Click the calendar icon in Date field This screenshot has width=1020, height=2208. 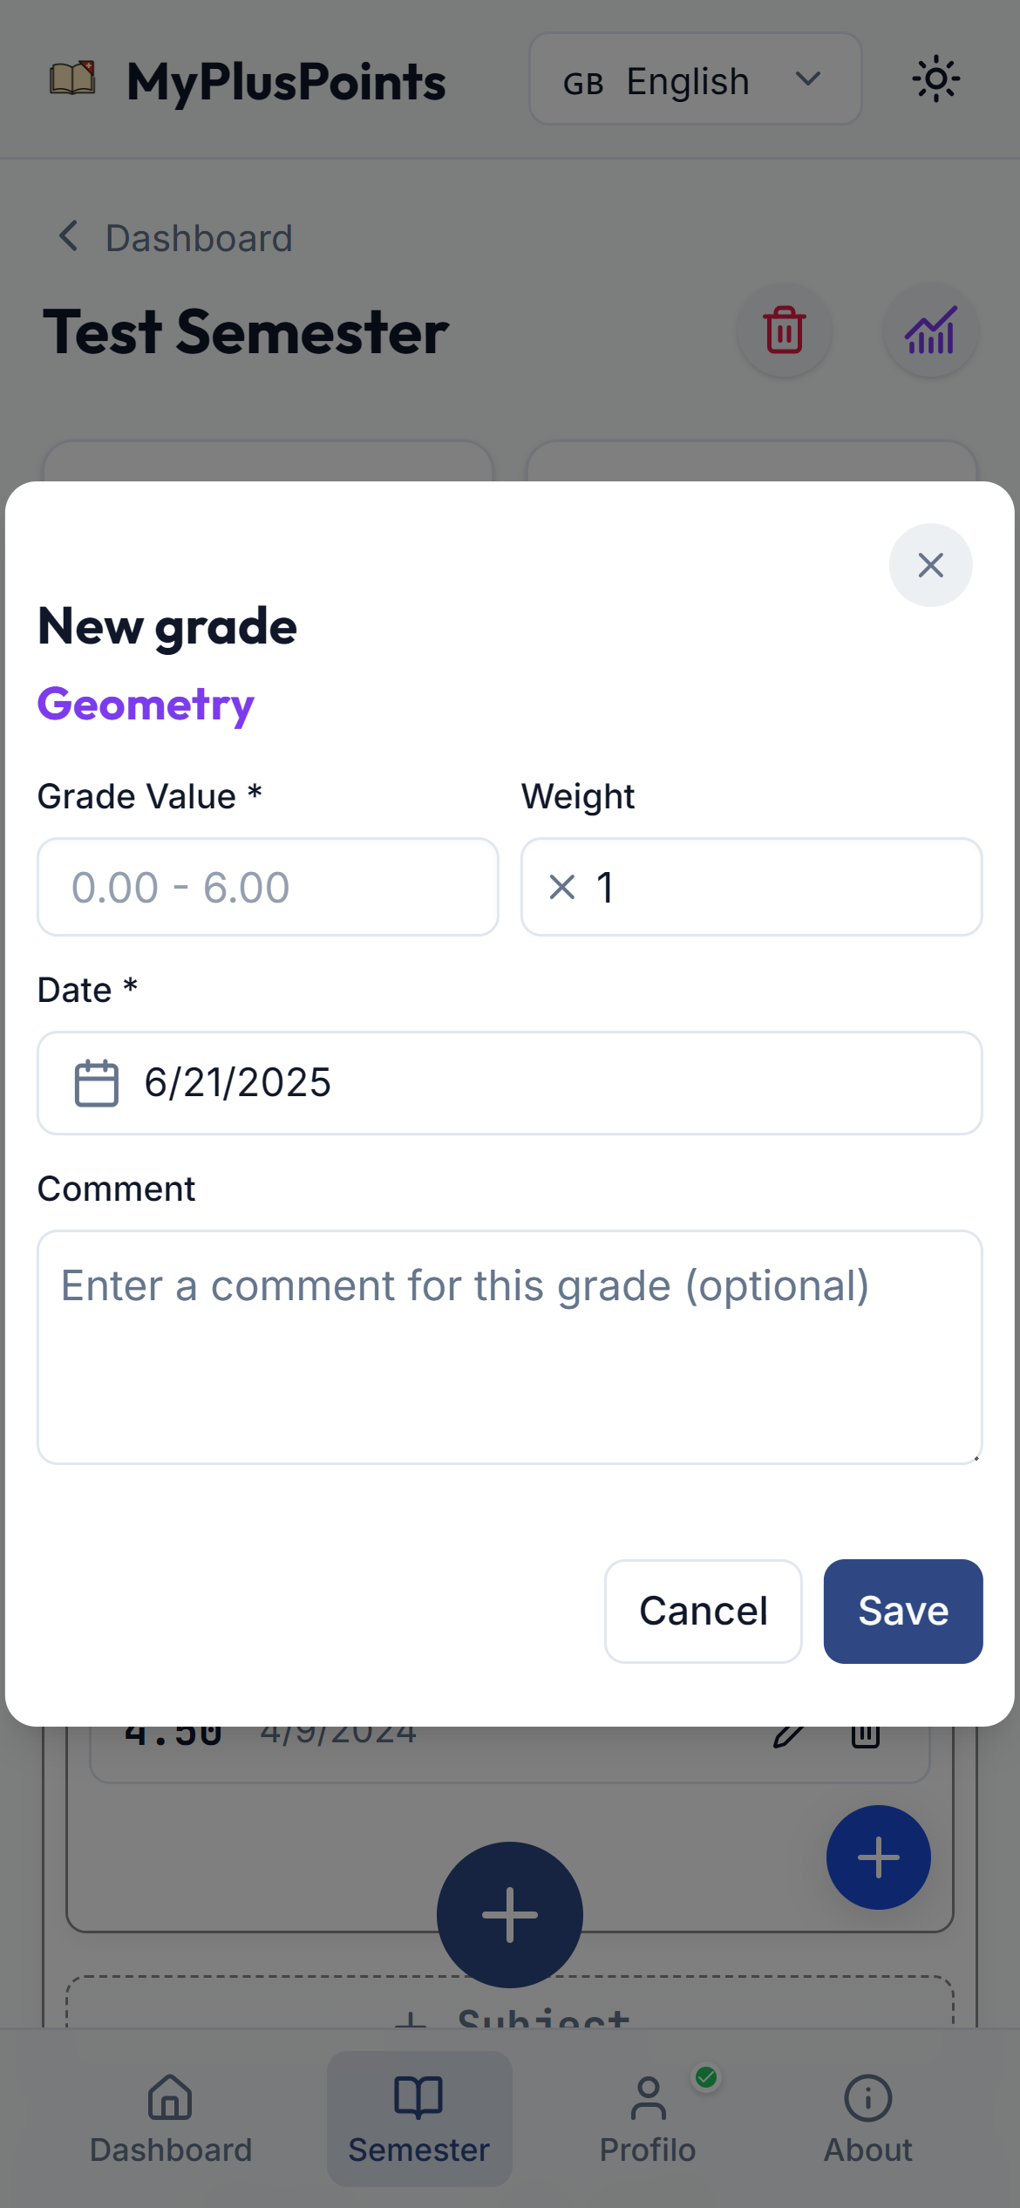(x=96, y=1083)
